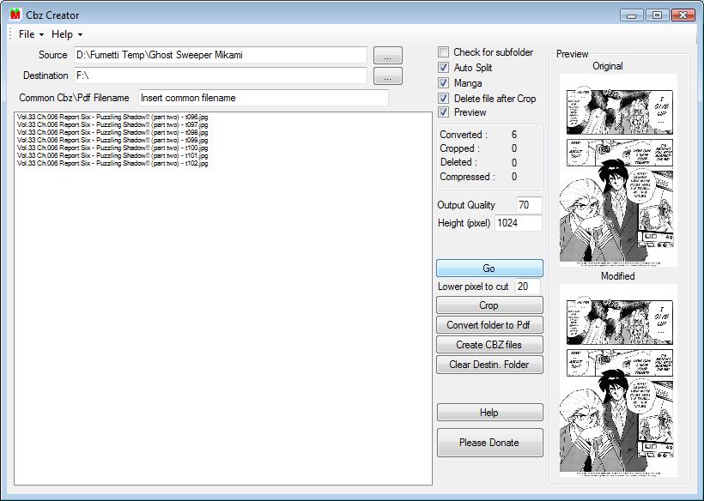Click the Common Cbz\Pdf Filename field
Image resolution: width=704 pixels, height=501 pixels.
pos(264,98)
